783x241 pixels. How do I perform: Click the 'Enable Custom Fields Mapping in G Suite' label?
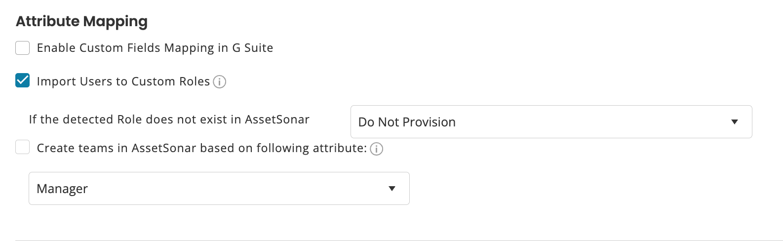click(x=155, y=48)
